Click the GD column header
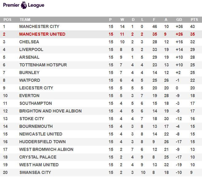 coord(179,20)
